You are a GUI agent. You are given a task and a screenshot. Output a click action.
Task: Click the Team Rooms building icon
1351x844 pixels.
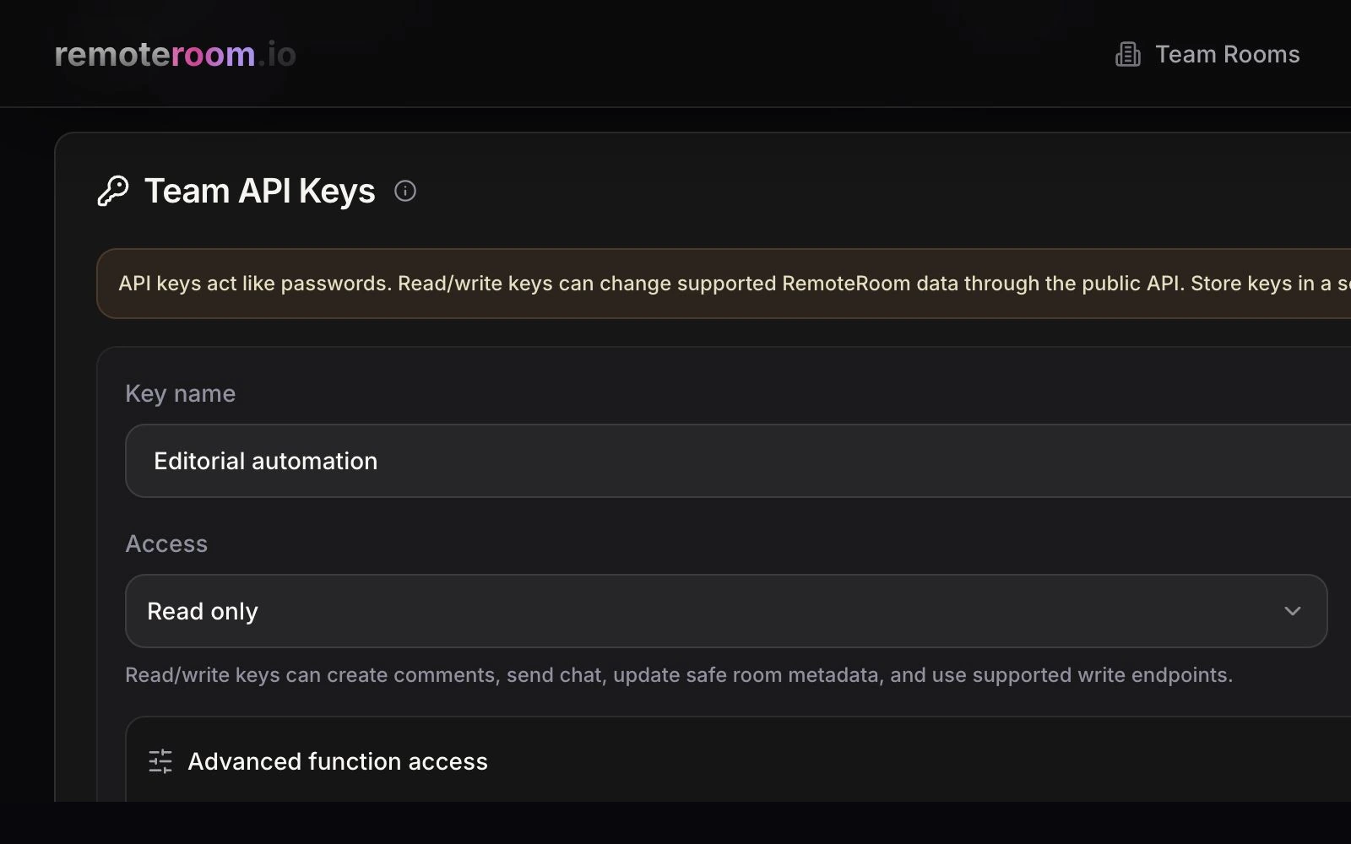(1127, 54)
